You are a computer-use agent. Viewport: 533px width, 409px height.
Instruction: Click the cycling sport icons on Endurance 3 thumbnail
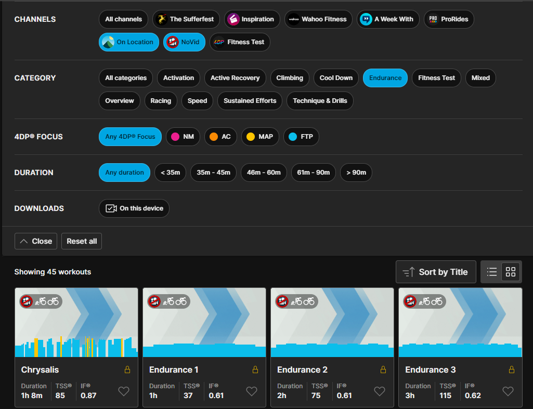pyautogui.click(x=431, y=301)
